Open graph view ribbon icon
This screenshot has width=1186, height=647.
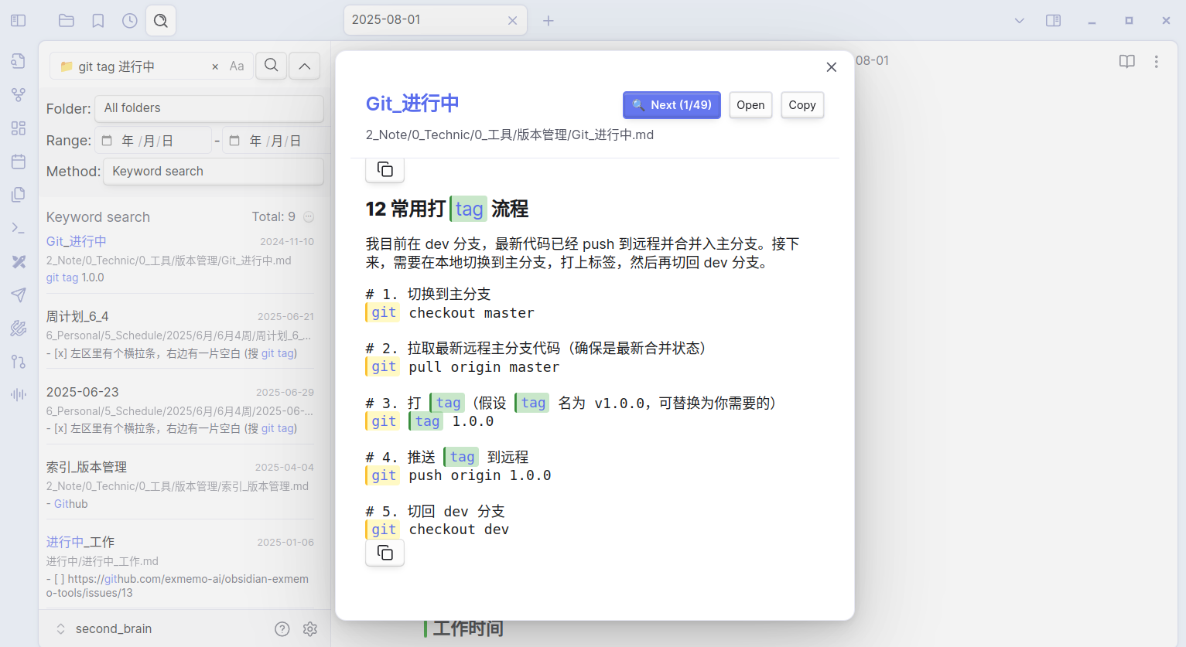[19, 95]
